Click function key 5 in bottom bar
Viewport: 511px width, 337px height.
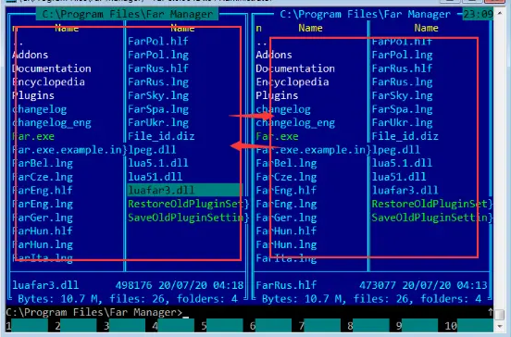(221, 326)
